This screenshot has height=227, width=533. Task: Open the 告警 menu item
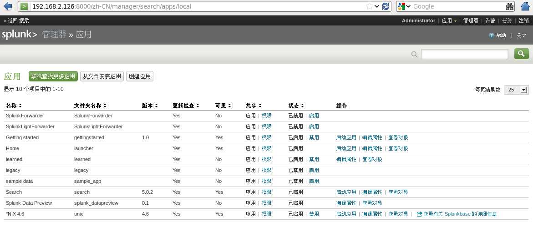[x=490, y=21]
